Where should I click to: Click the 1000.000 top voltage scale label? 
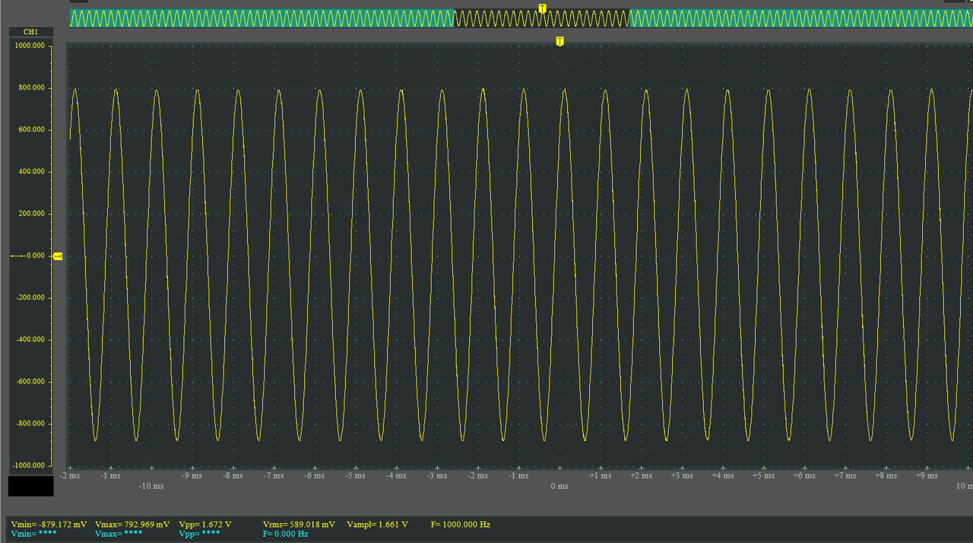pyautogui.click(x=30, y=46)
